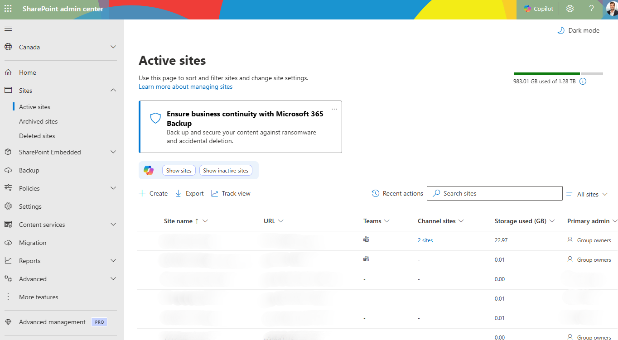Click the Home house icon
The height and width of the screenshot is (340, 618).
click(x=8, y=72)
